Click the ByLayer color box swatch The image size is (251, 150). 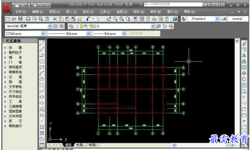click(8, 33)
